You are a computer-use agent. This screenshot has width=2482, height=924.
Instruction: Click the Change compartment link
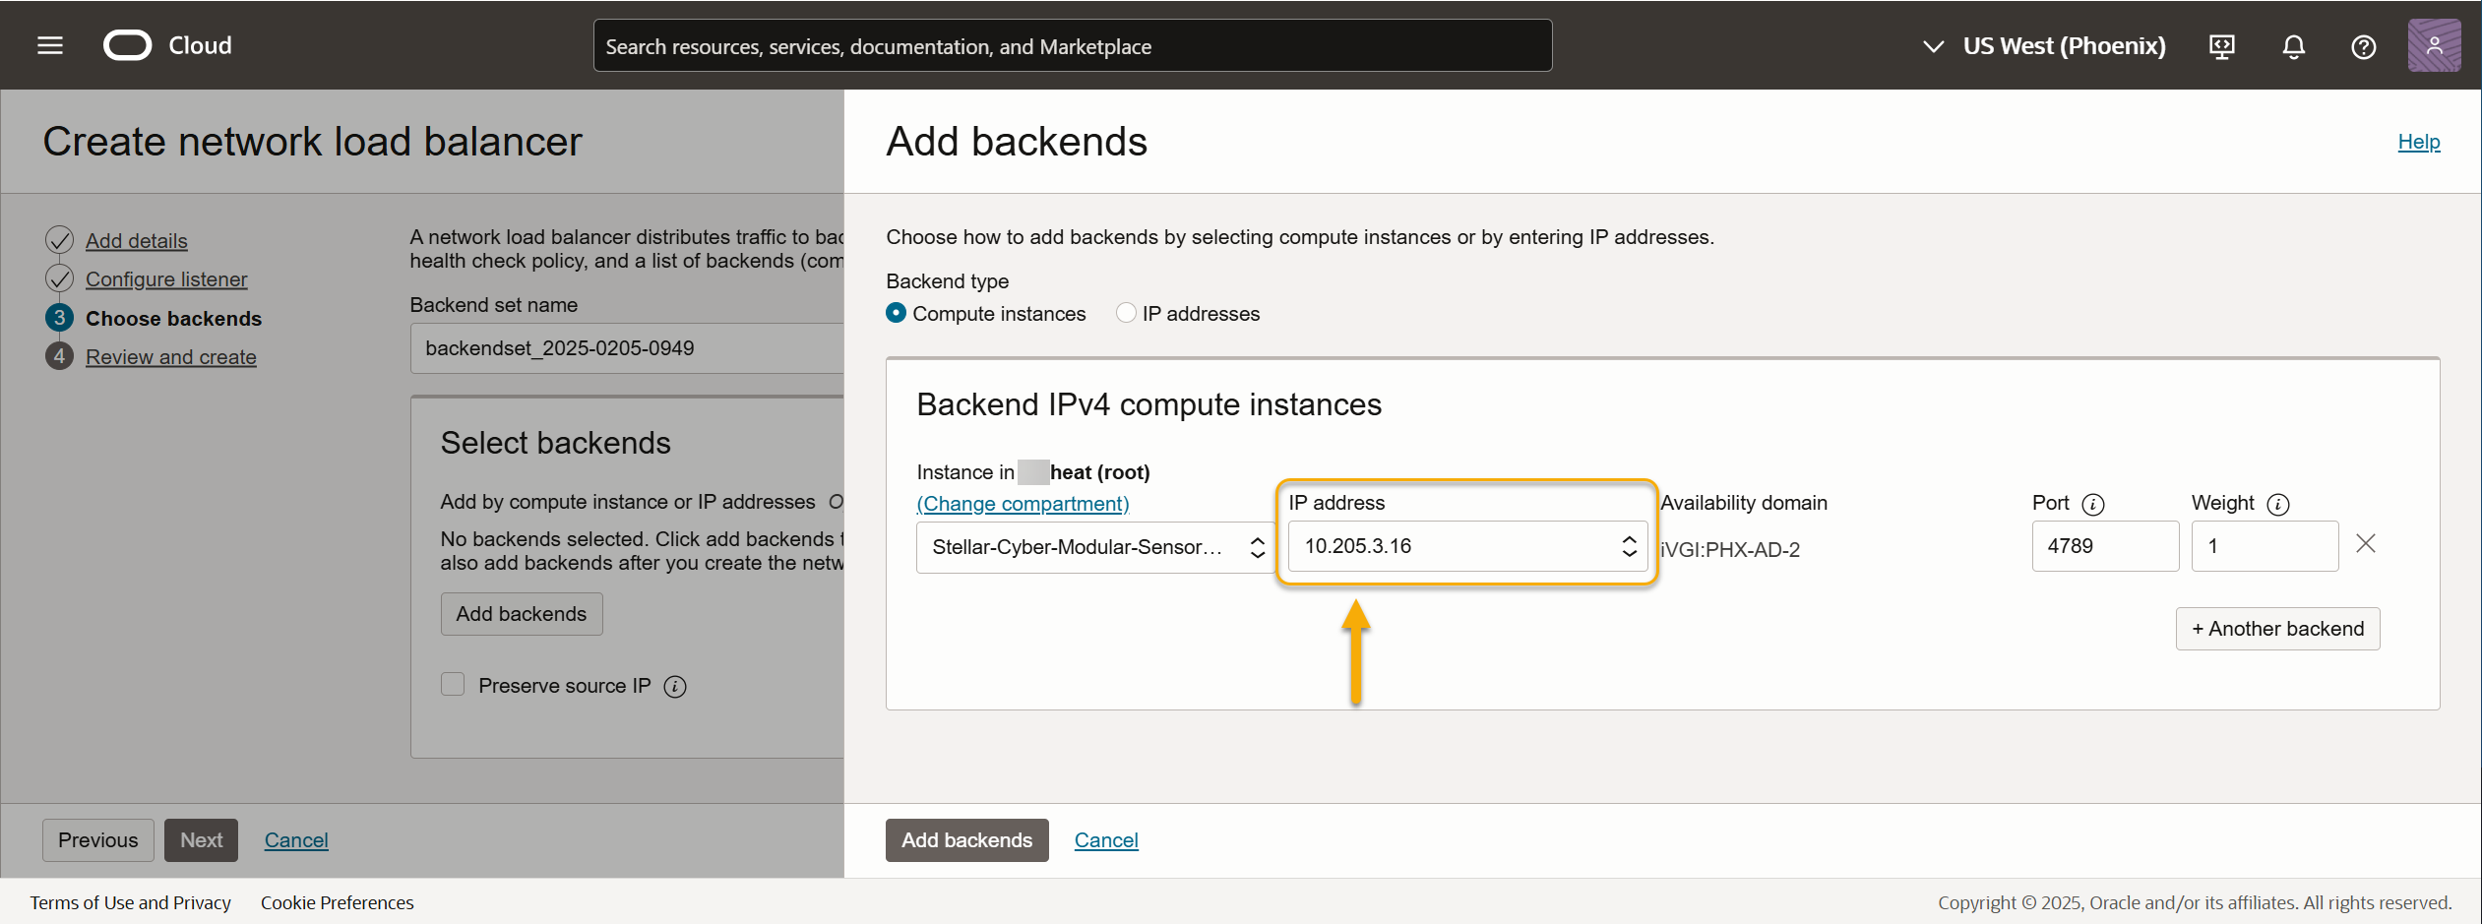coord(1023,504)
